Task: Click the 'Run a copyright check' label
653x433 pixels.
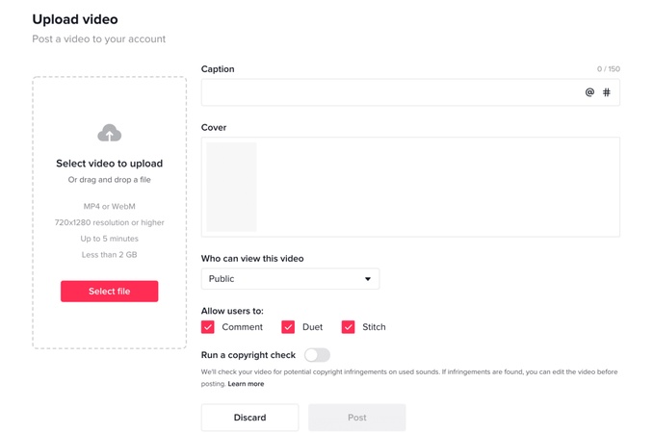Action: (248, 355)
